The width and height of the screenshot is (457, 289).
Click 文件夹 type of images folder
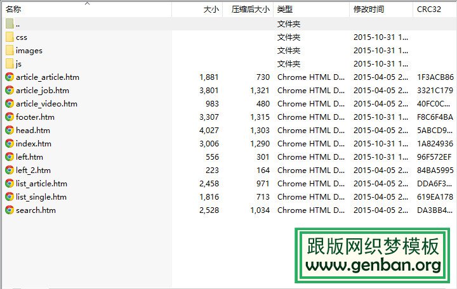coord(289,51)
